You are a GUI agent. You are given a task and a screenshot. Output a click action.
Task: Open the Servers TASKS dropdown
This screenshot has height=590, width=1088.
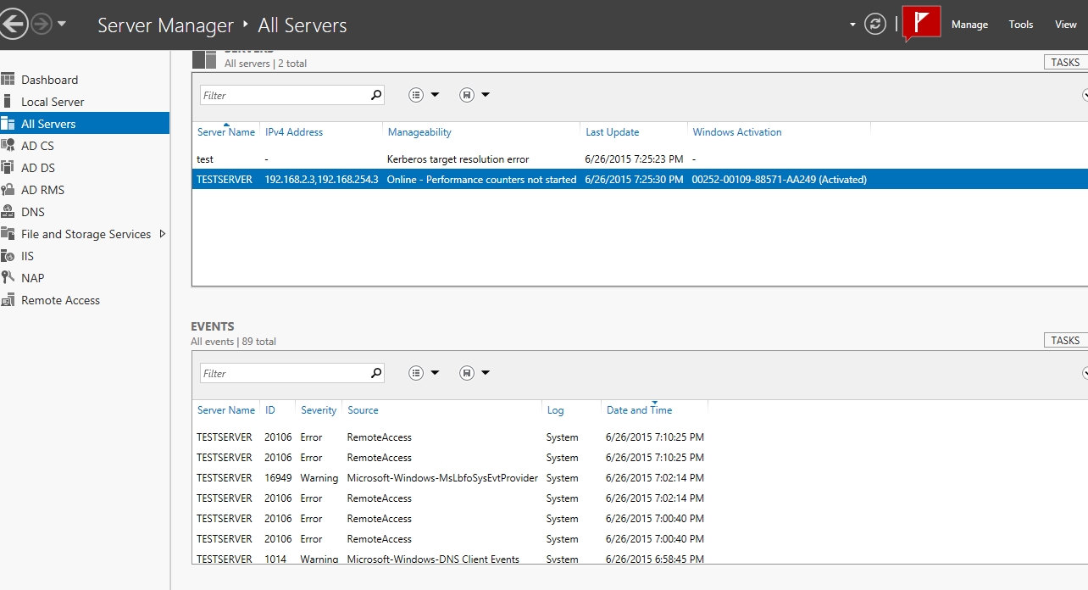1065,63
